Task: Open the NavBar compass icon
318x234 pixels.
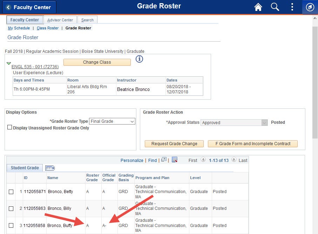Action: point(310,7)
